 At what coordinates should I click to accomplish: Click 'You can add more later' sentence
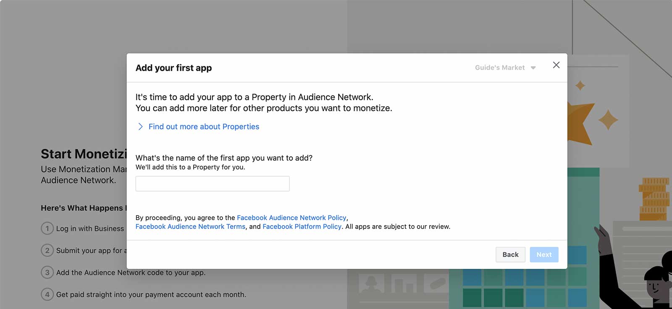264,108
